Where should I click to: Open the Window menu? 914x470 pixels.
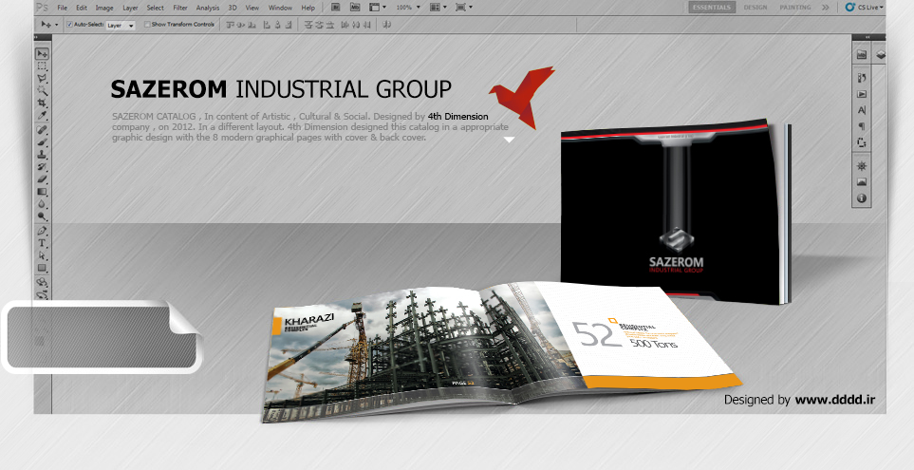pyautogui.click(x=280, y=9)
